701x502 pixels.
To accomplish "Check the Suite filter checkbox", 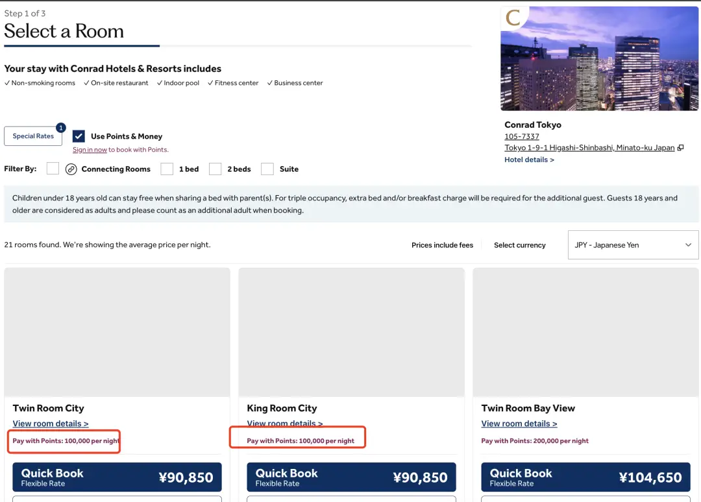I will pos(267,169).
